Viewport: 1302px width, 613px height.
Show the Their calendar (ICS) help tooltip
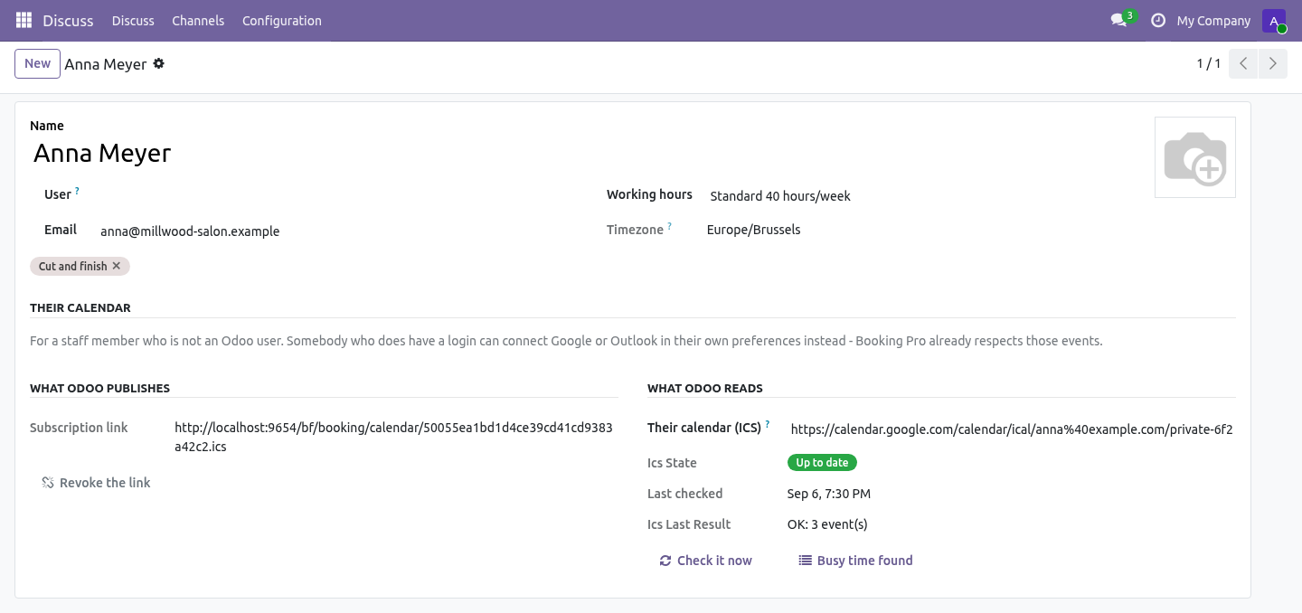click(x=768, y=423)
